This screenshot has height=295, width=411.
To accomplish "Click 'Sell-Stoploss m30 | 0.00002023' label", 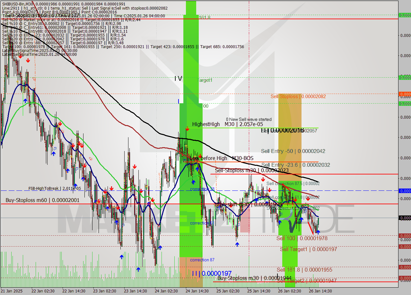I will coord(252,170).
